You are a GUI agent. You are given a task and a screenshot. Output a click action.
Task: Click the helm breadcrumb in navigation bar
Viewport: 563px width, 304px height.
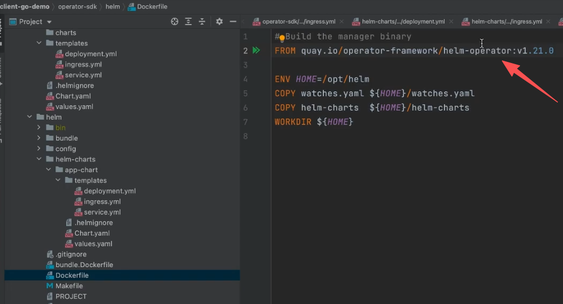[x=113, y=6]
